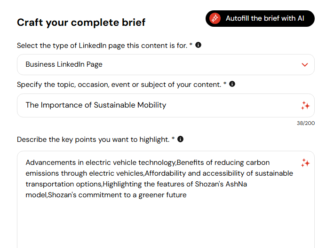Image resolution: width=334 pixels, height=248 pixels.
Task: Click info icon beside key points label
Action: pyautogui.click(x=181, y=139)
